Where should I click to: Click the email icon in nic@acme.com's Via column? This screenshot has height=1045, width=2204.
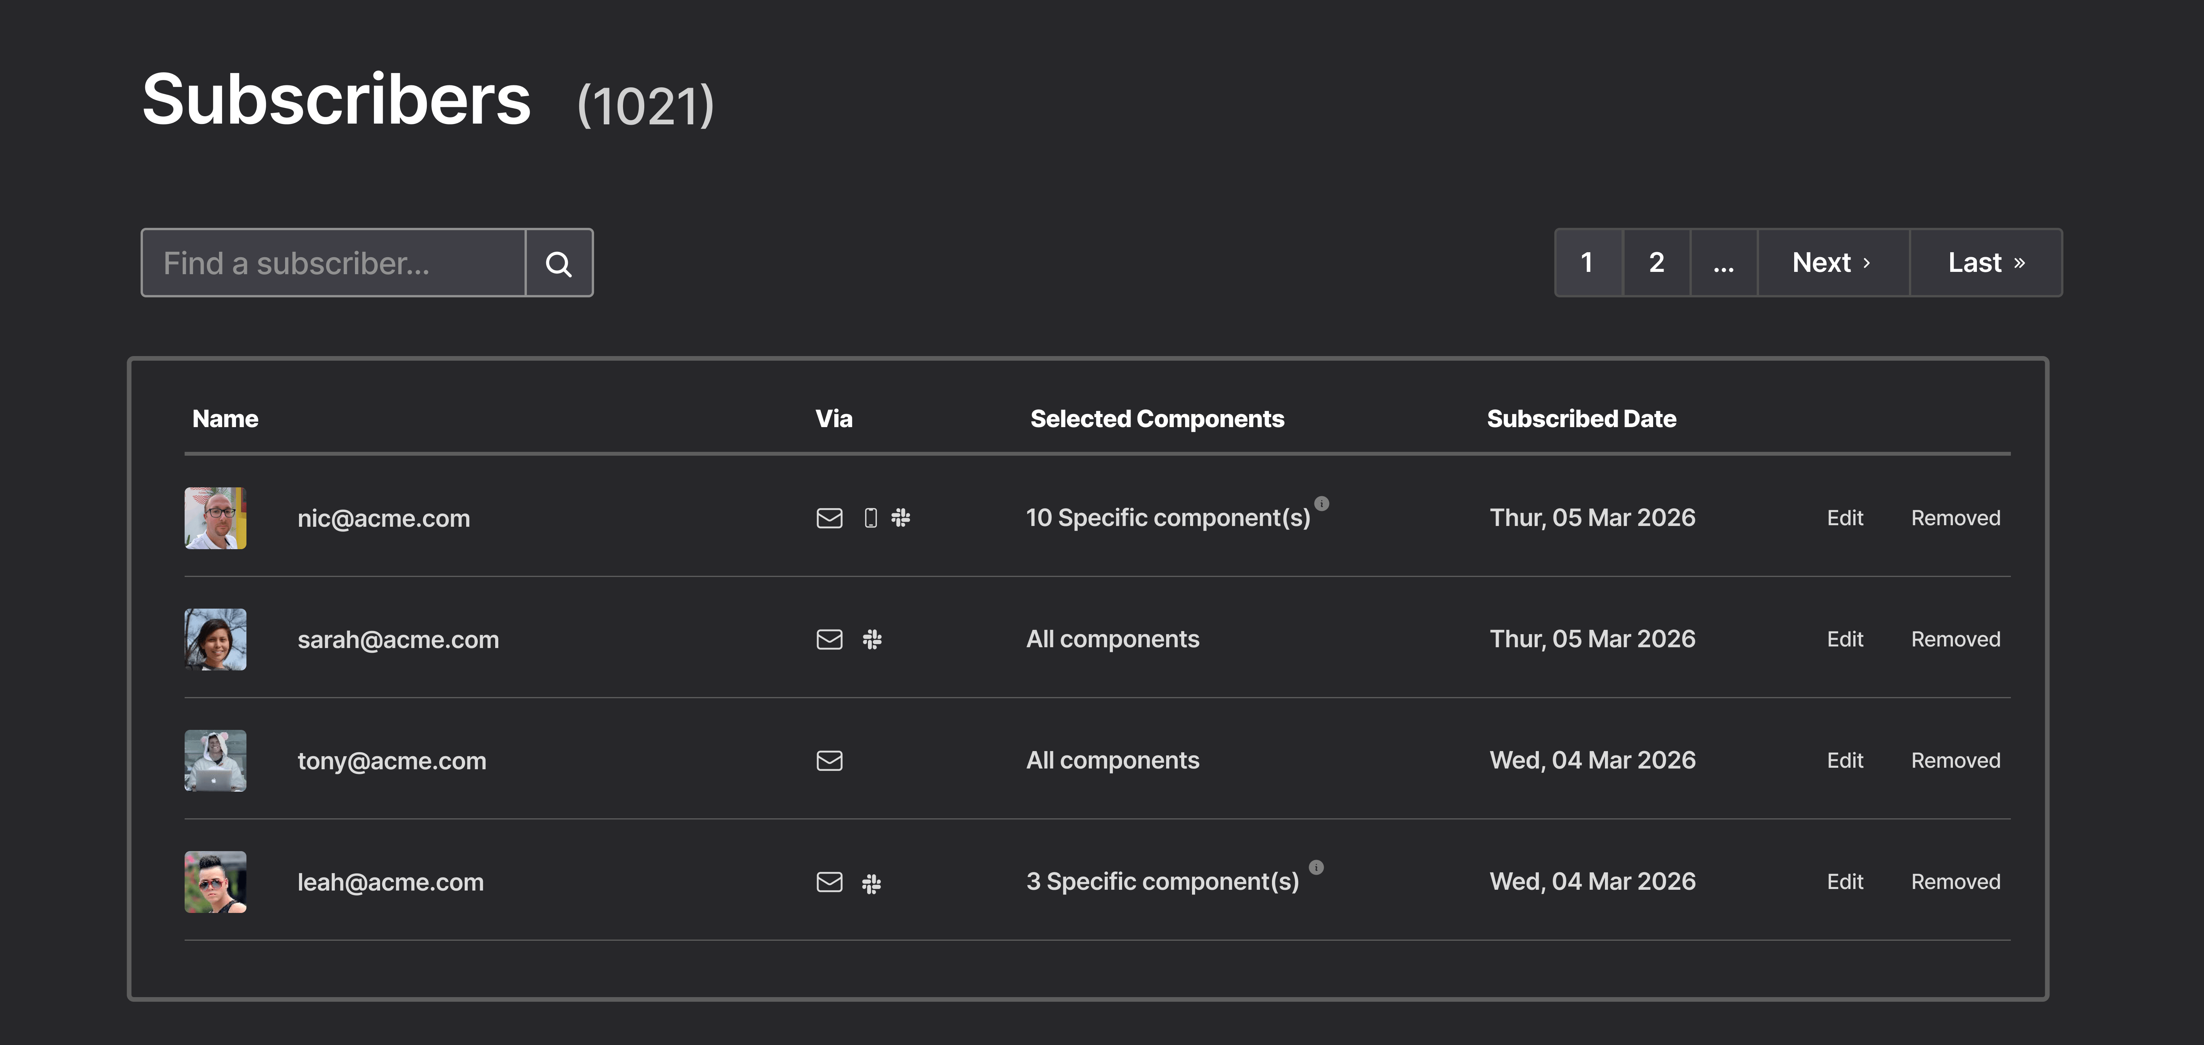pos(828,517)
